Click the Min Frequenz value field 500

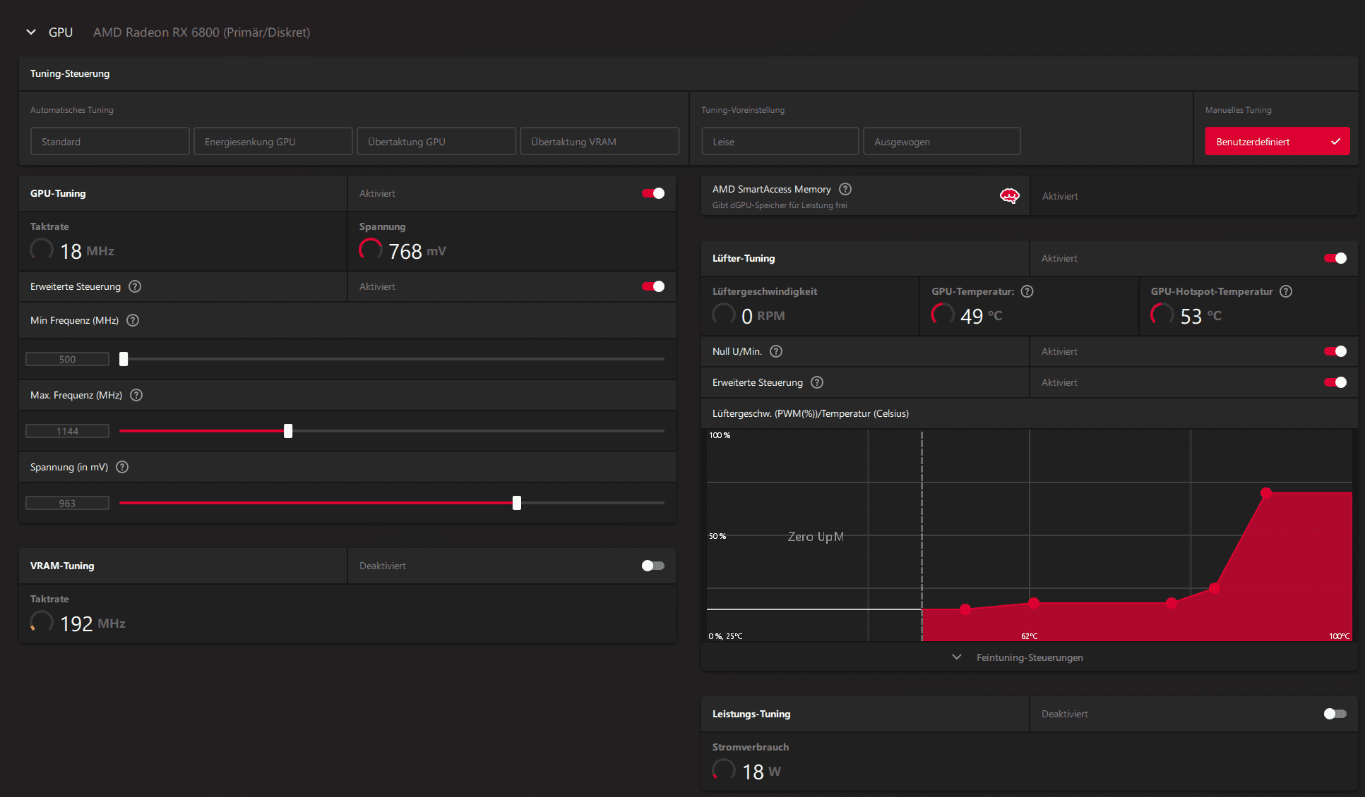tap(68, 359)
